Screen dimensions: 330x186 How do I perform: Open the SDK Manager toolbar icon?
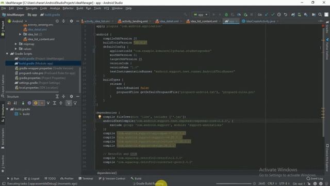[306, 14]
